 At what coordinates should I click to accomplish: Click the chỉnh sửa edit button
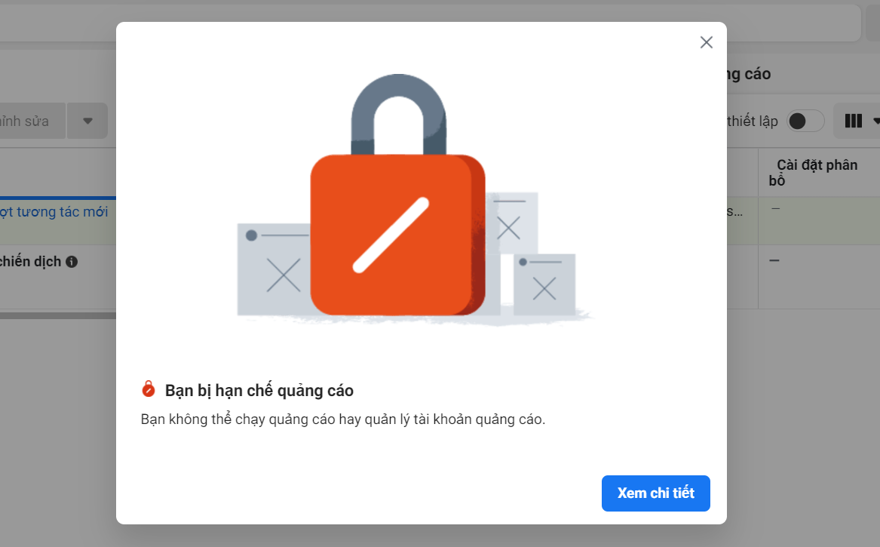(29, 121)
